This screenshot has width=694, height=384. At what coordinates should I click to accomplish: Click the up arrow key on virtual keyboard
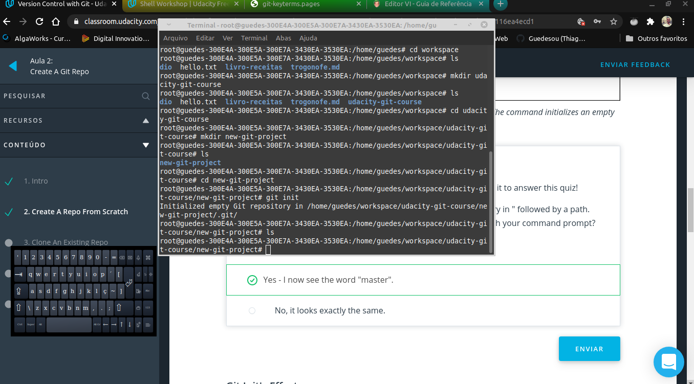122,325
